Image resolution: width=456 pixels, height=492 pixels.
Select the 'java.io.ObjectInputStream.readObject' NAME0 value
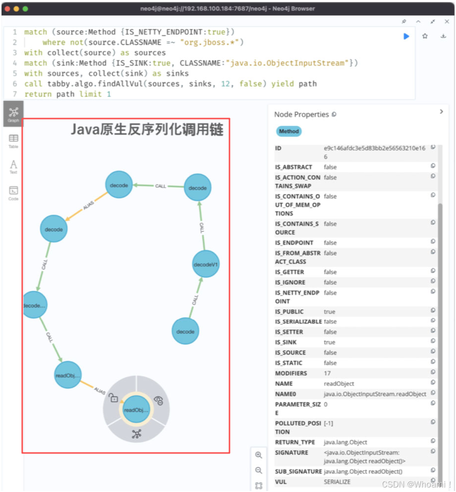[x=375, y=394]
